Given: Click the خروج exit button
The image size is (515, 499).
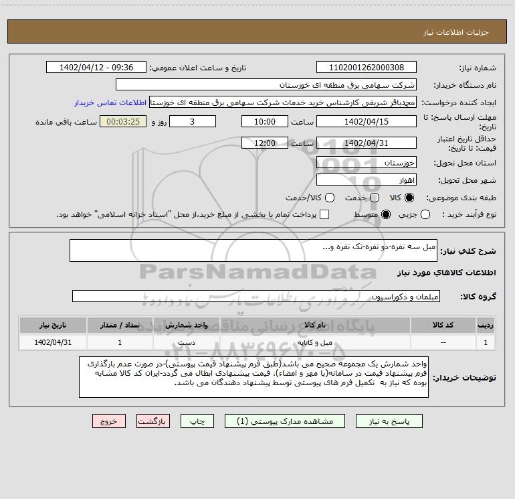Looking at the screenshot, I should point(109,421).
